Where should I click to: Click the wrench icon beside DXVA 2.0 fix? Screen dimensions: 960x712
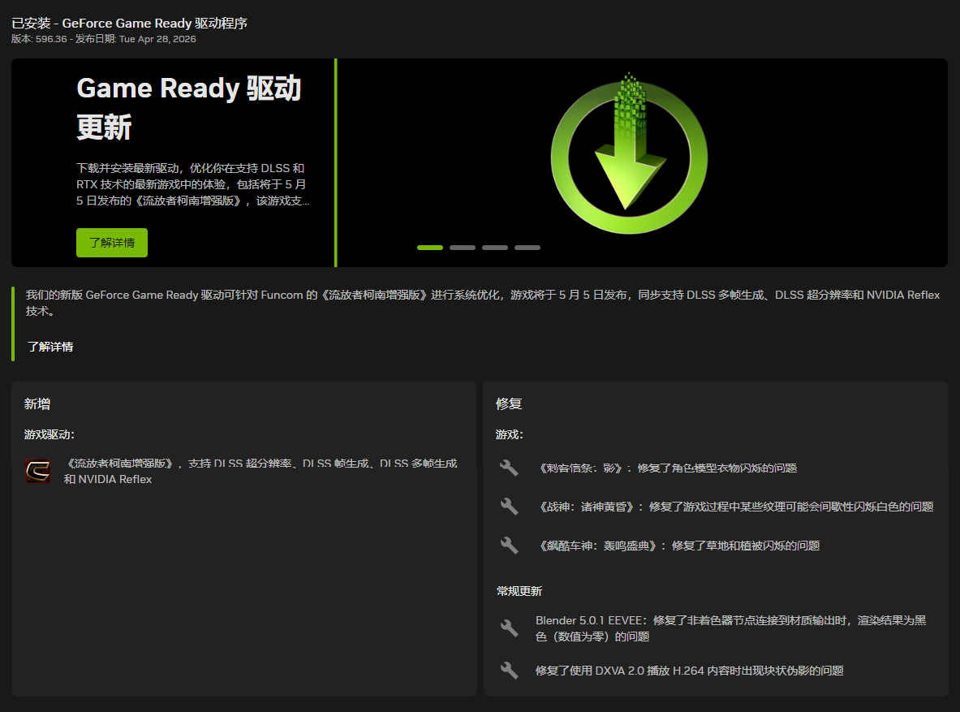click(x=509, y=671)
